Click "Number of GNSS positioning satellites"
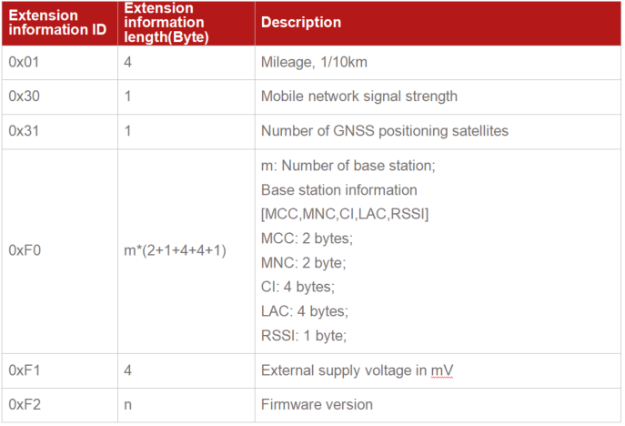 pyautogui.click(x=384, y=131)
